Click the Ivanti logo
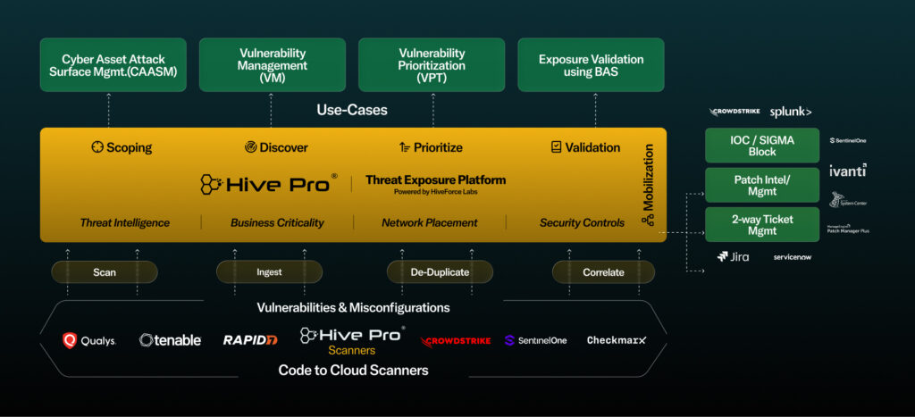Screen dimensions: 915x417 (x=847, y=171)
